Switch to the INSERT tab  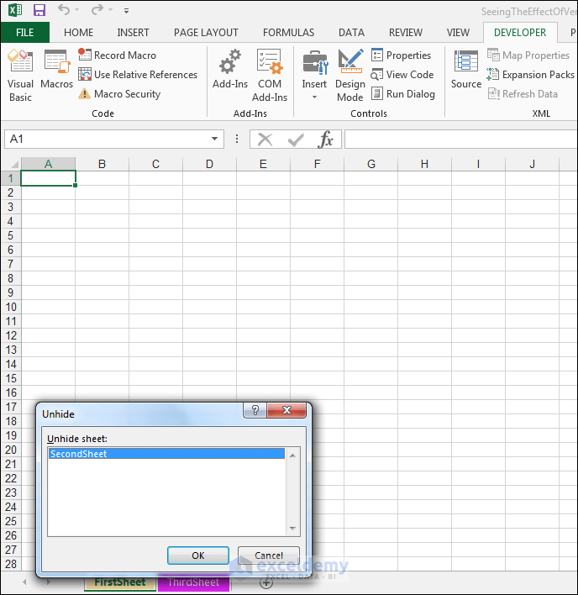click(x=133, y=33)
